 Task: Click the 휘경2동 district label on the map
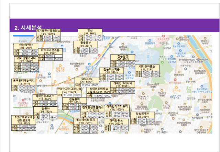pos(163,43)
